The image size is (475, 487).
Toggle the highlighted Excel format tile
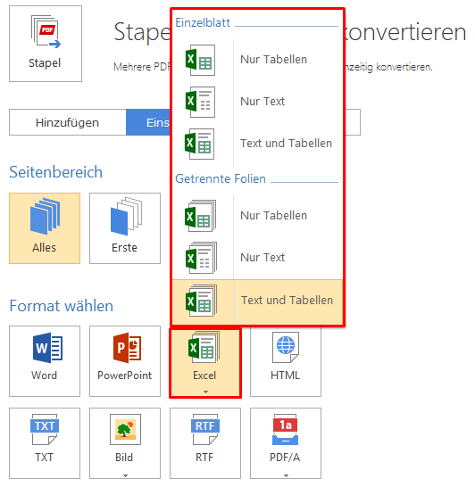[205, 362]
